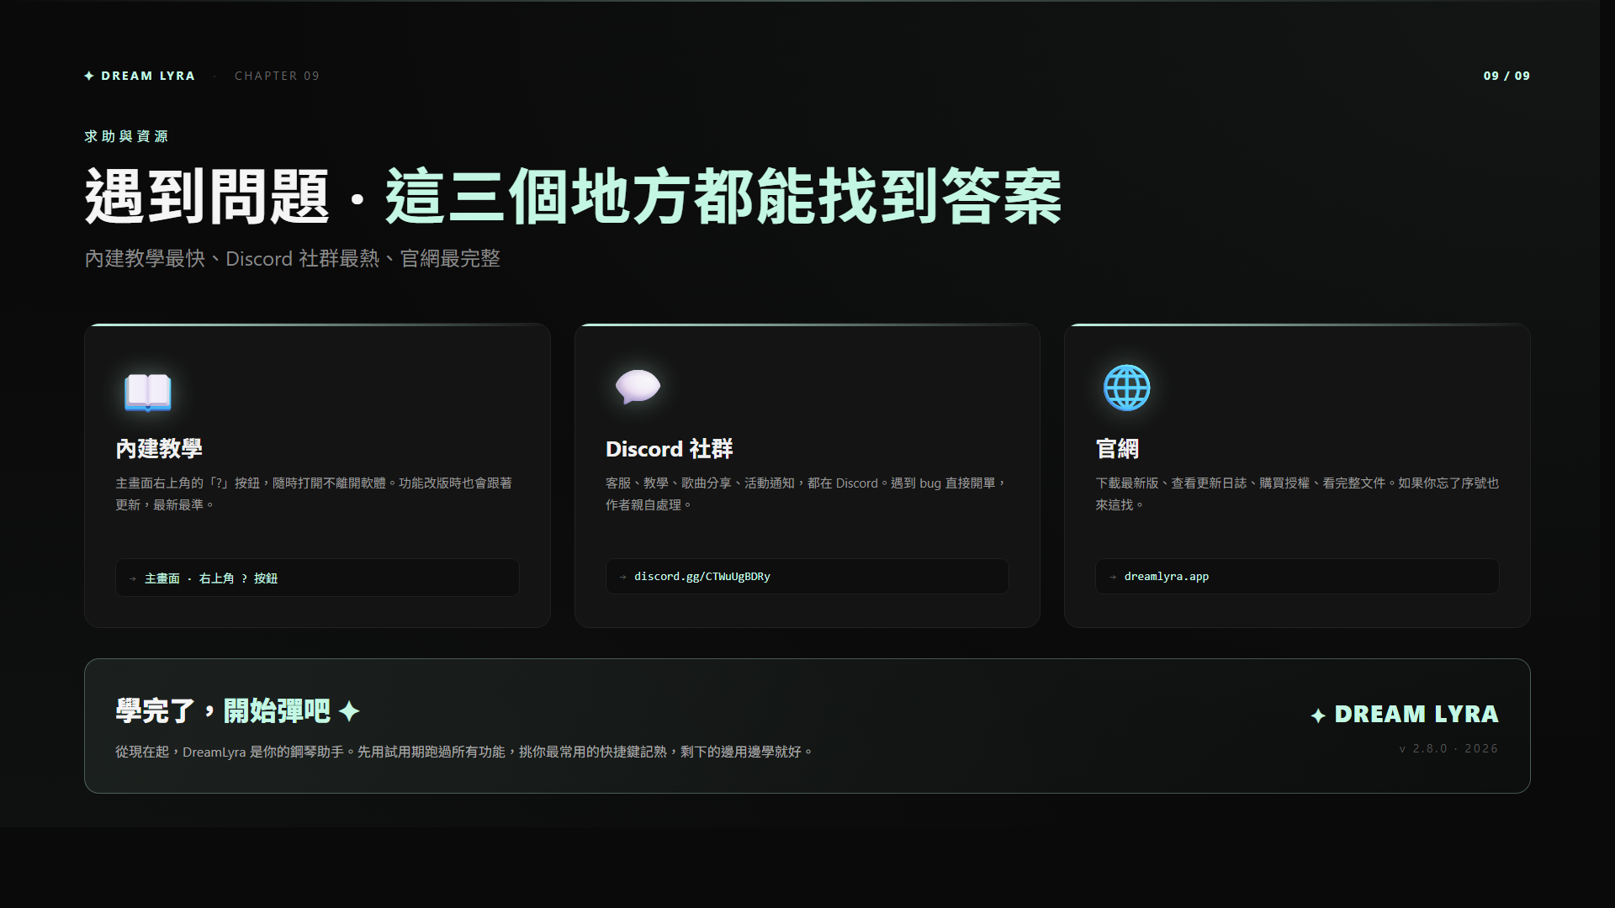This screenshot has width=1615, height=908.
Task: Click the 學完了，開始彈吧 heading
Action: click(223, 711)
